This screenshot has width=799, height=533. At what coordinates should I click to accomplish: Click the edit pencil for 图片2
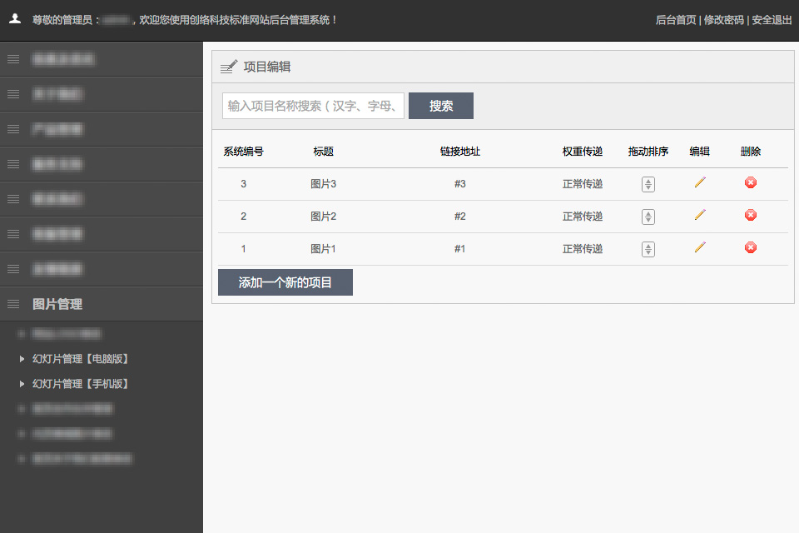click(x=700, y=215)
